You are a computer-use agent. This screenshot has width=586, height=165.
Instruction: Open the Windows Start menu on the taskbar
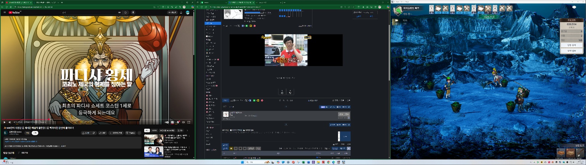(241, 162)
